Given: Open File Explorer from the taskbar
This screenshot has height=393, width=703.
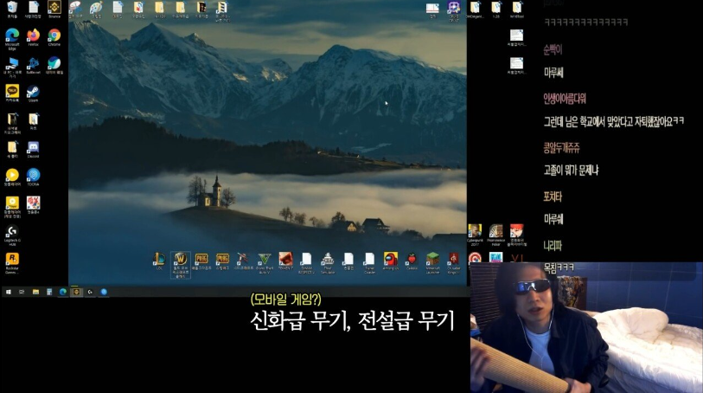Looking at the screenshot, I should click(x=35, y=292).
